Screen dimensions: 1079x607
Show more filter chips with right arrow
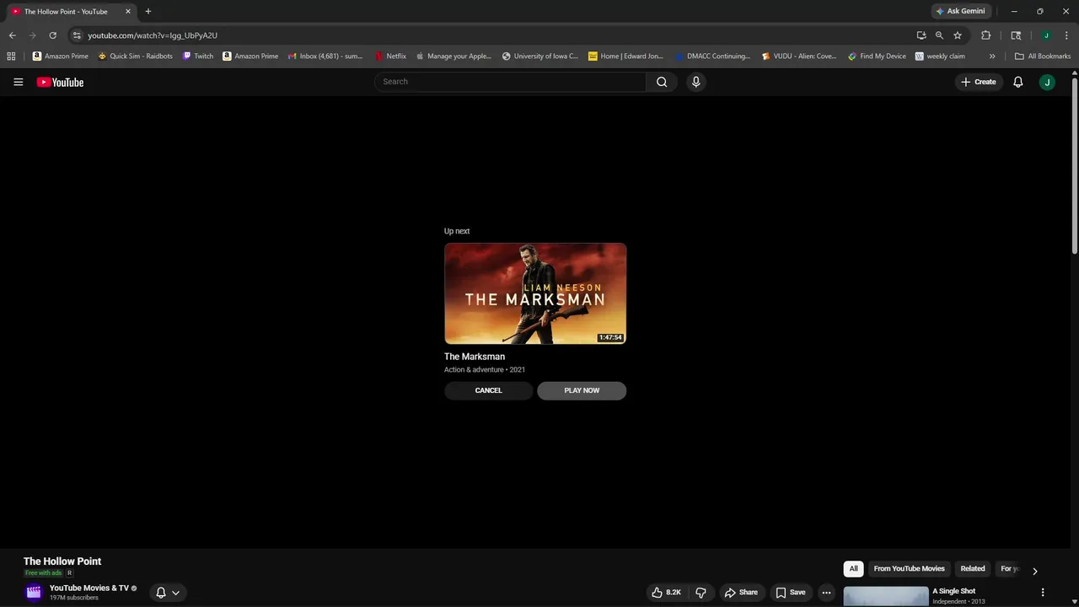(x=1035, y=571)
